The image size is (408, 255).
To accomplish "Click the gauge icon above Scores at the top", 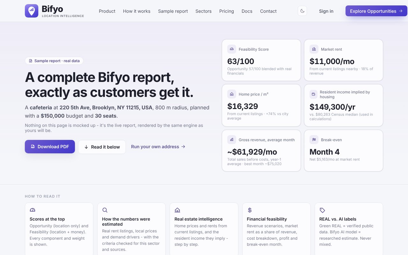I will [x=33, y=210].
